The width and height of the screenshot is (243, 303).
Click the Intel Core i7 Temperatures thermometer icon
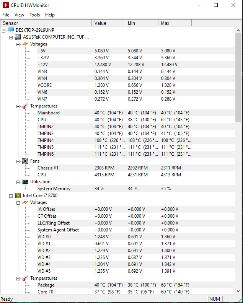25,278
